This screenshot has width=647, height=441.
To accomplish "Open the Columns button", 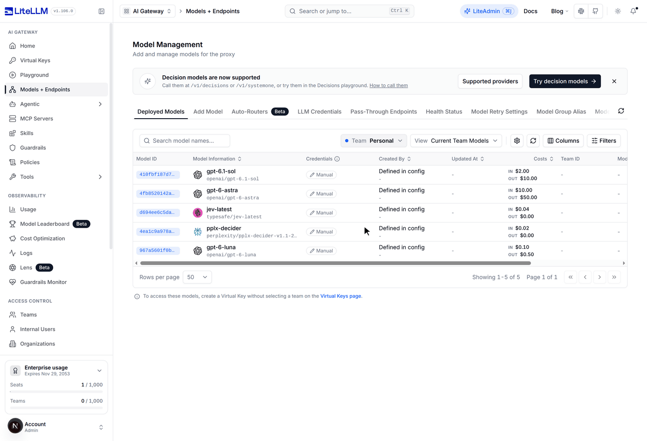I will point(563,141).
